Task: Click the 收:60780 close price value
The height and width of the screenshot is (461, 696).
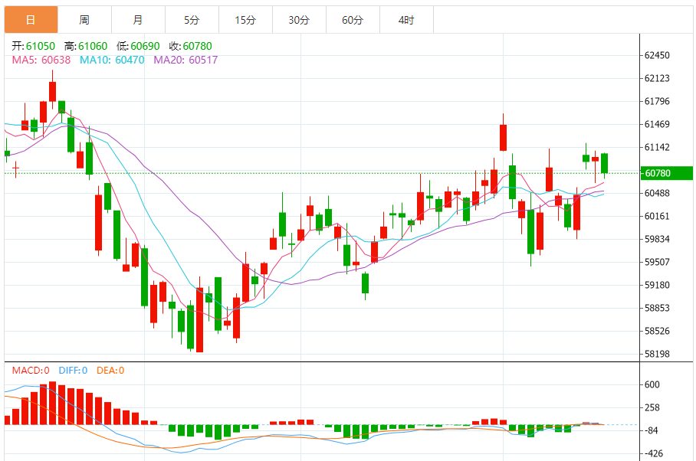Action: point(190,46)
